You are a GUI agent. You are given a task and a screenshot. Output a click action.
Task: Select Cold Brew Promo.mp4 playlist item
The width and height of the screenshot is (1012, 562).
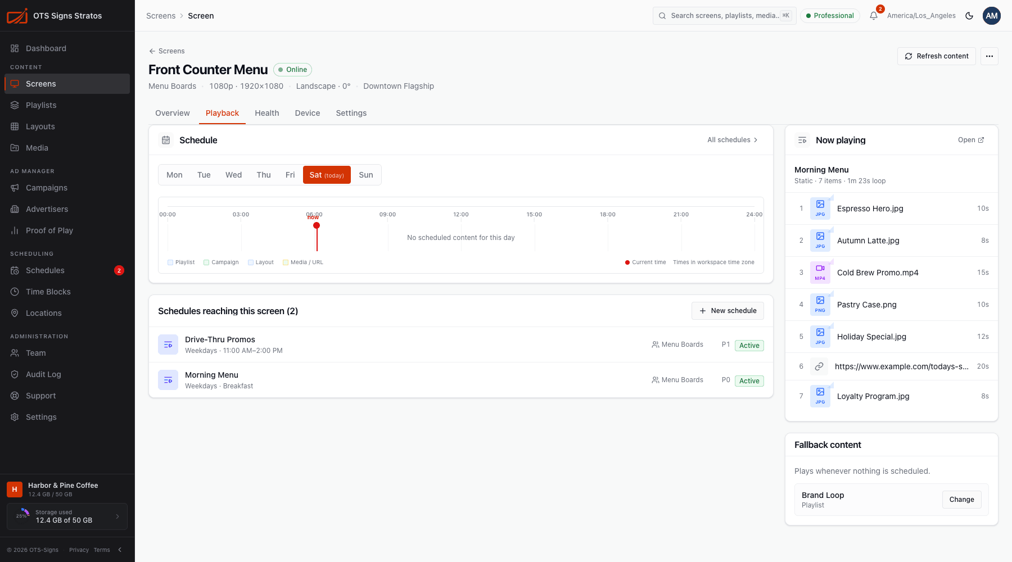pyautogui.click(x=892, y=273)
